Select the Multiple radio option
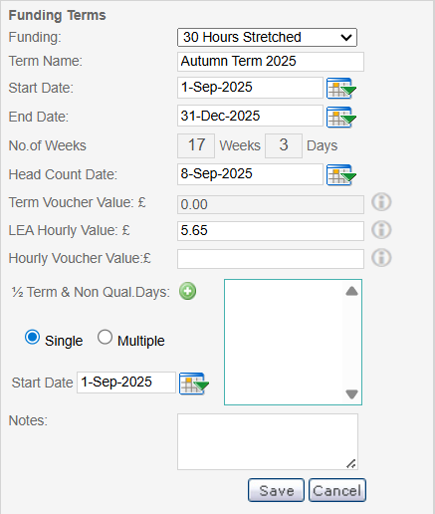This screenshot has width=435, height=514. 105,338
